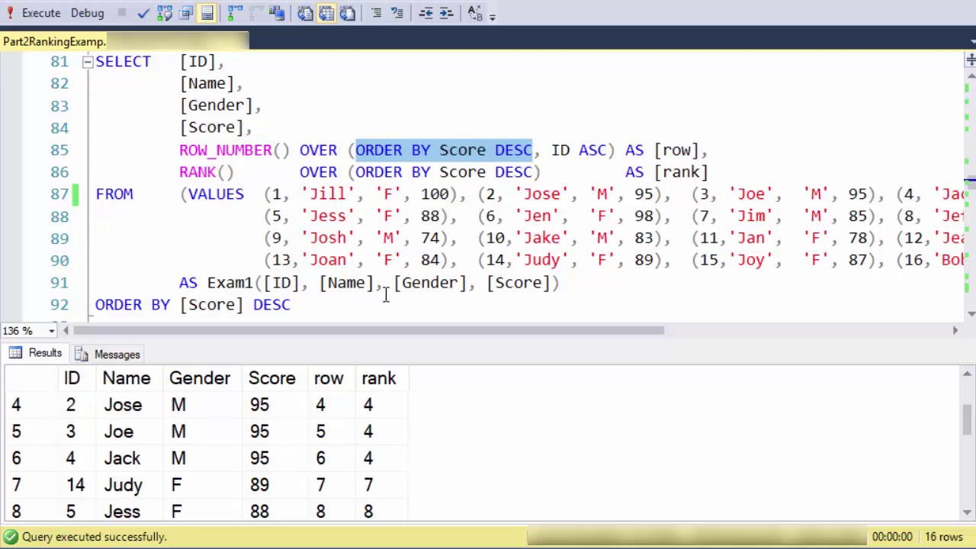Specify Values for Template Parameters icon

click(474, 13)
